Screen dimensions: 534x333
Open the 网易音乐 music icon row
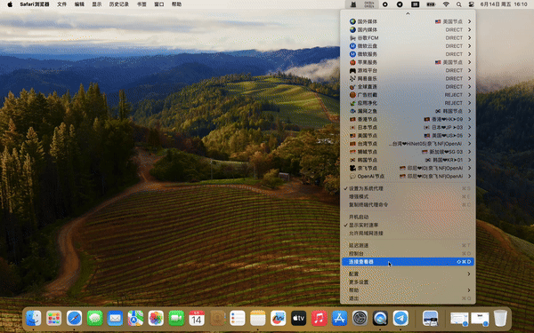pos(408,78)
